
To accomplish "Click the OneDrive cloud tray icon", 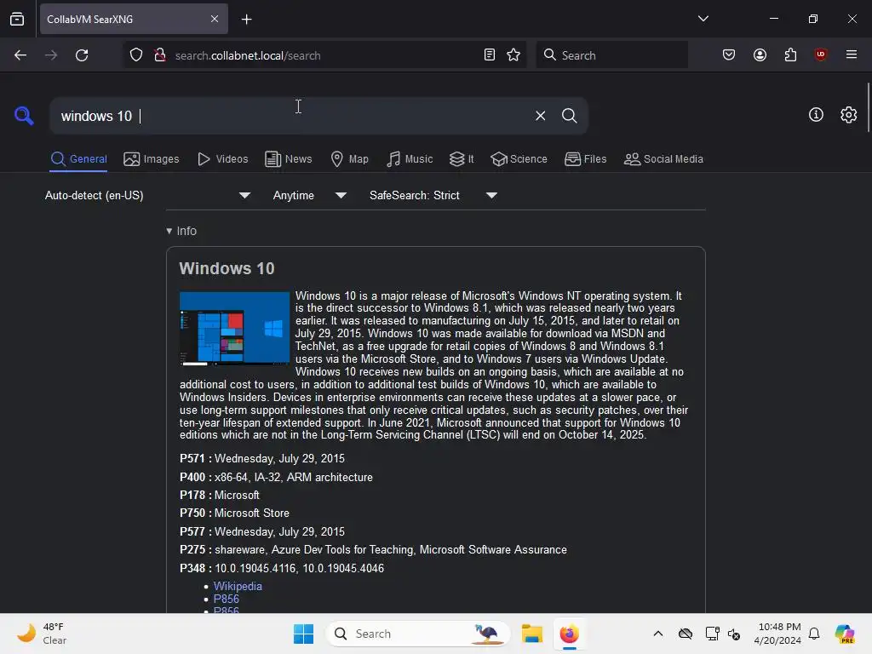I will click(686, 634).
